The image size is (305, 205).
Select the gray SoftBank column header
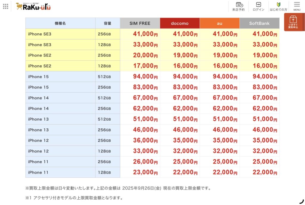(x=259, y=23)
